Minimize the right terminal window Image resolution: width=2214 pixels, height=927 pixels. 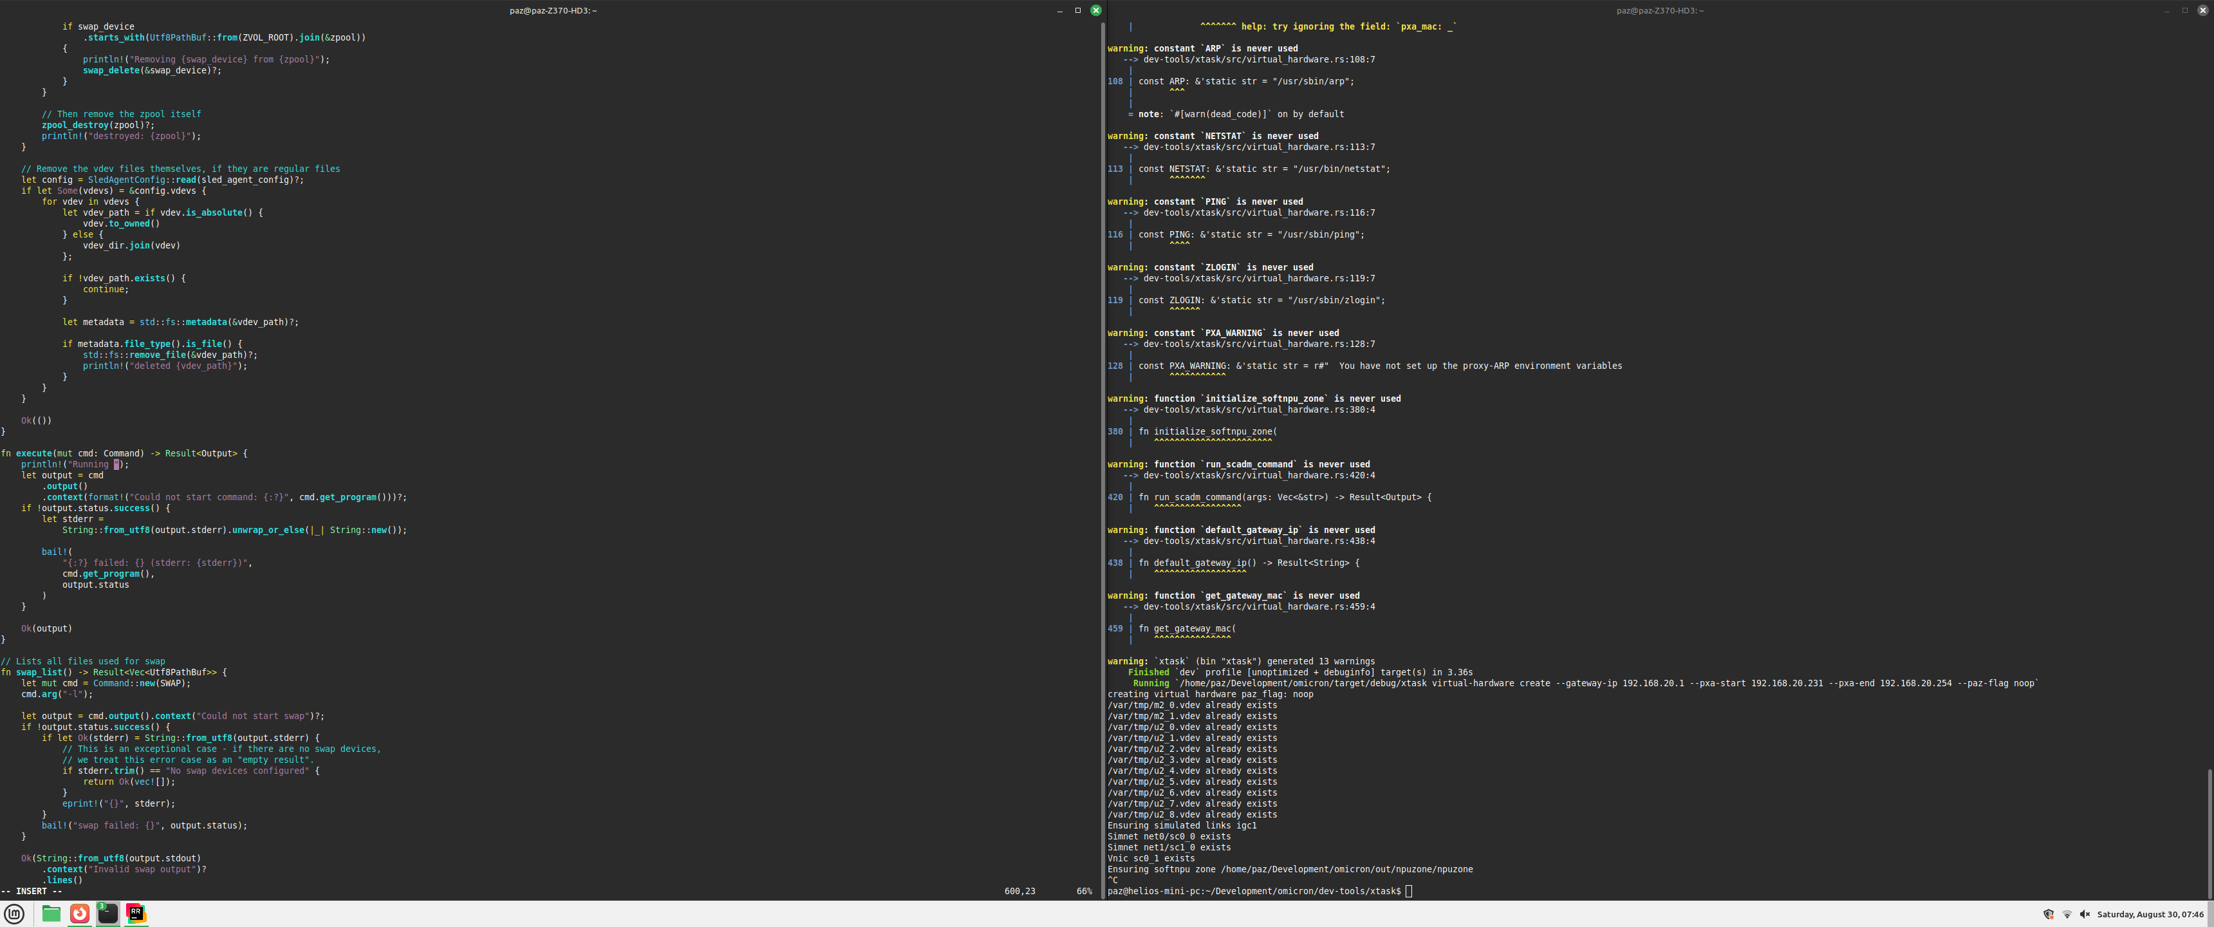[x=2167, y=10]
